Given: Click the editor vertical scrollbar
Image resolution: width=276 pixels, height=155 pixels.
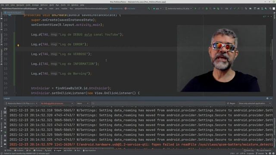Looking at the screenshot, I should [x=272, y=49].
